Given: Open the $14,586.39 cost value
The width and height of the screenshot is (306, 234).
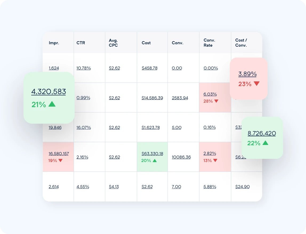Looking at the screenshot, I should pyautogui.click(x=152, y=98).
